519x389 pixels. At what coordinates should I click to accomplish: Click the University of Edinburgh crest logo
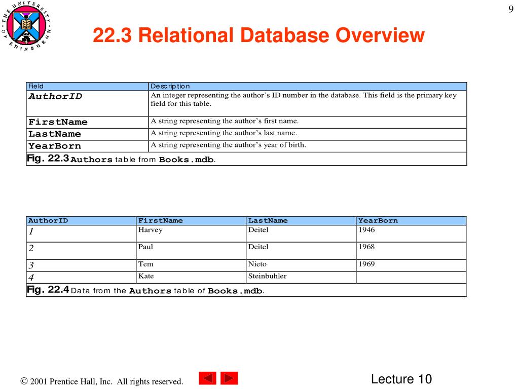pyautogui.click(x=26, y=25)
